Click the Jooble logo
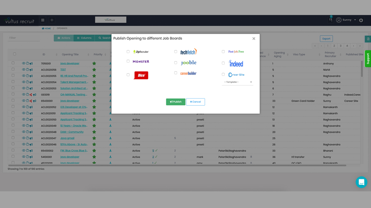The height and width of the screenshot is (208, 371). pos(188,63)
